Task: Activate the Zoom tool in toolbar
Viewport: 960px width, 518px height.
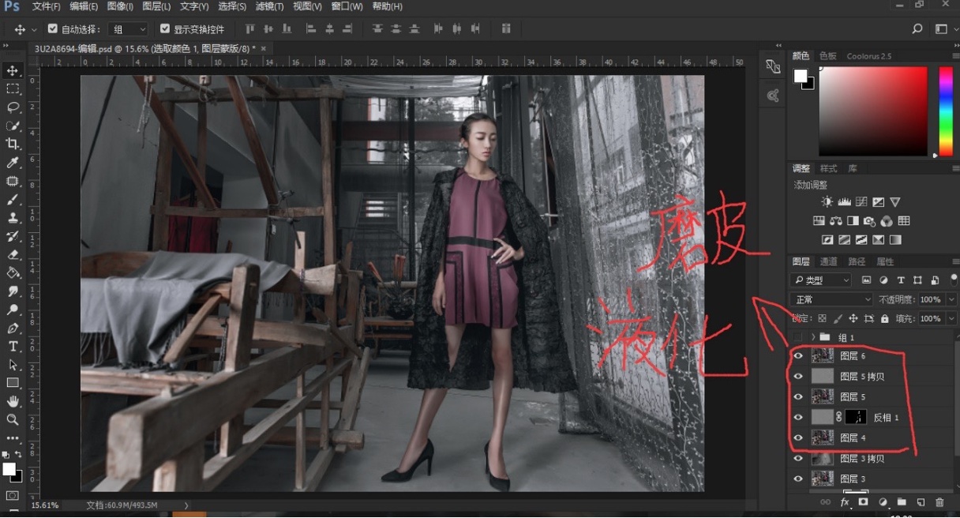Action: pos(13,420)
